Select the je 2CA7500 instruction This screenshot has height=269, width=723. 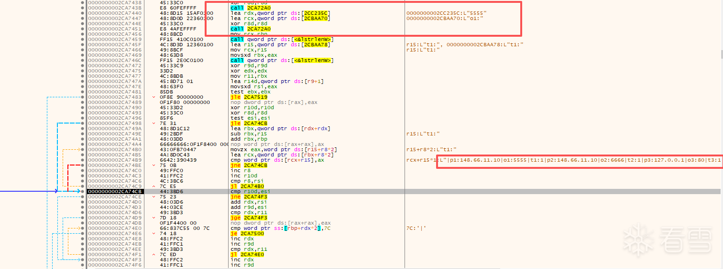point(247,233)
